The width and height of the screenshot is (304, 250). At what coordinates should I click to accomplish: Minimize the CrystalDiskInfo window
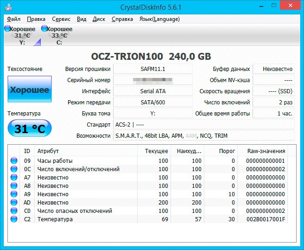261,6
